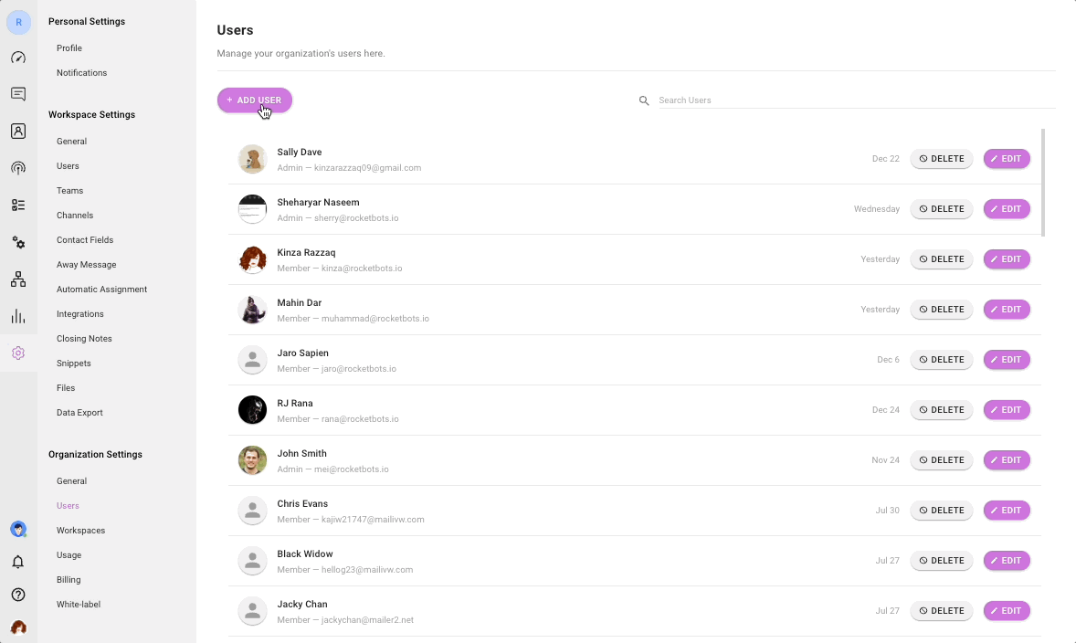Open the checklist surveys icon
This screenshot has width=1076, height=643.
tap(18, 206)
